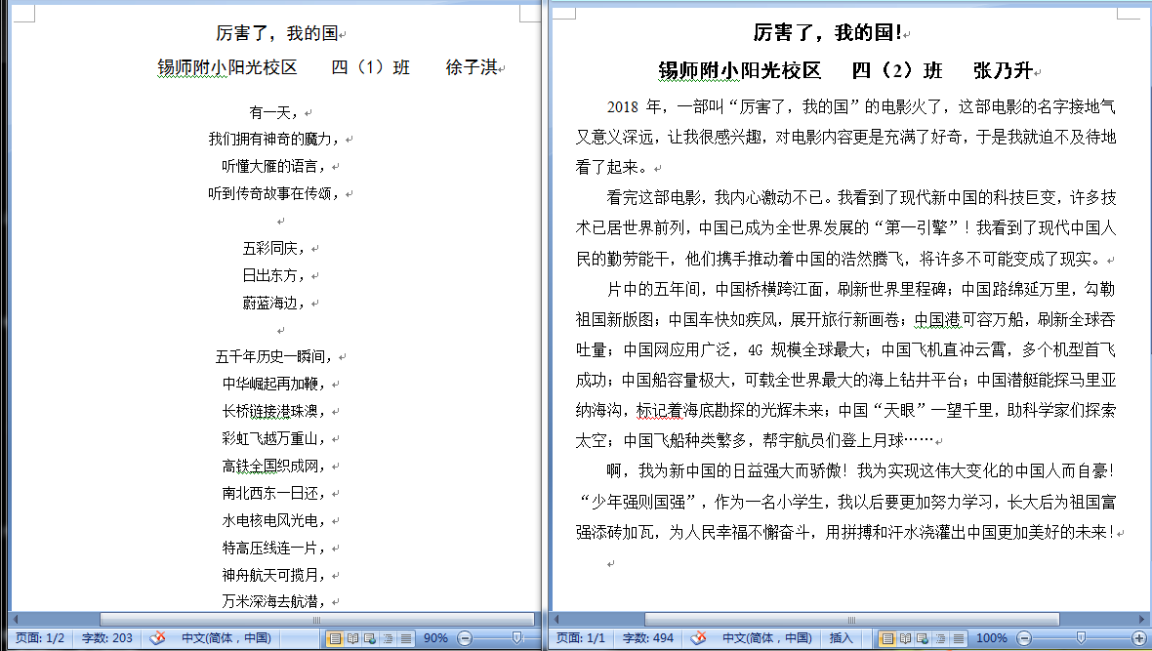Click poem line 五千年历史一瞬间，
The image size is (1152, 651).
[275, 356]
